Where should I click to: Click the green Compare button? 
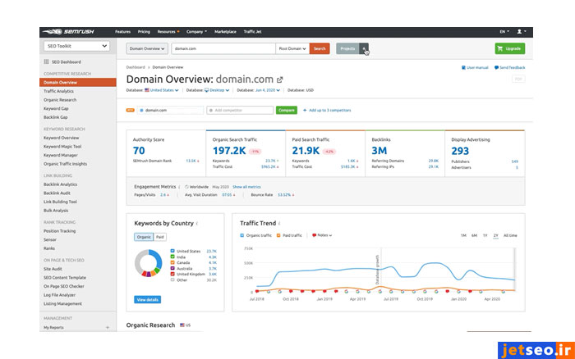287,110
